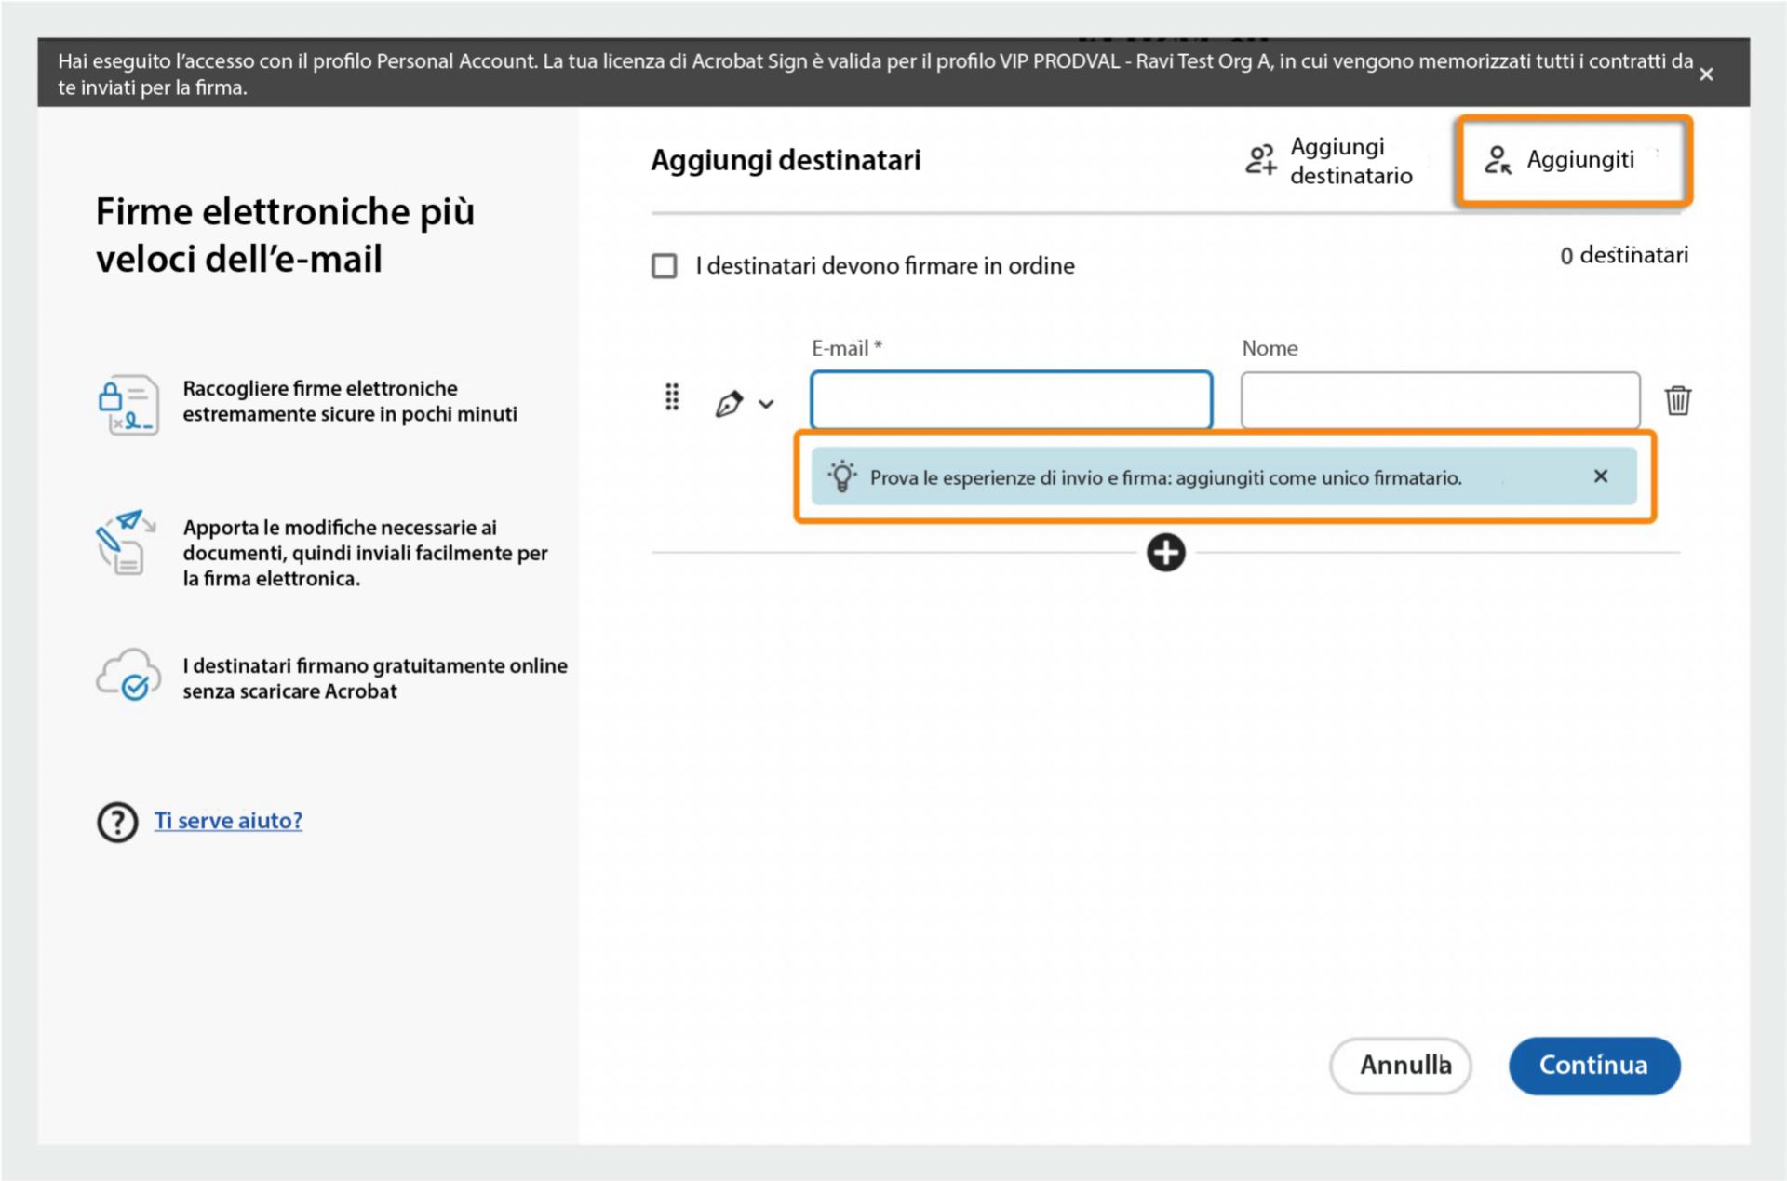1787x1181 pixels.
Task: Click the signer pen role icon
Action: pyautogui.click(x=729, y=404)
